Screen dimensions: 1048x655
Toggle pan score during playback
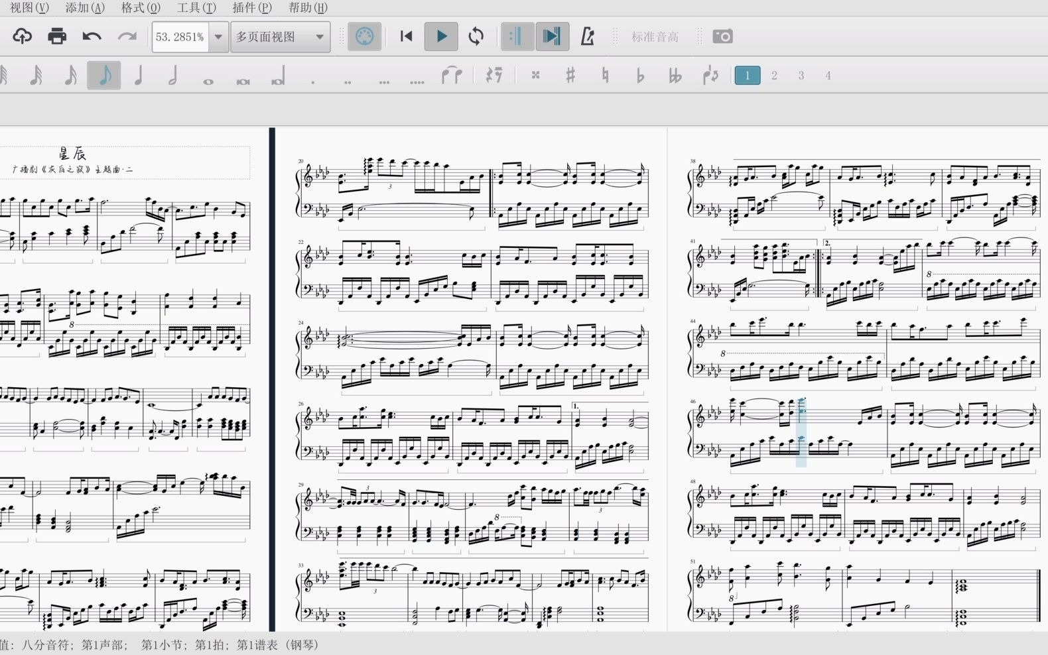point(552,36)
